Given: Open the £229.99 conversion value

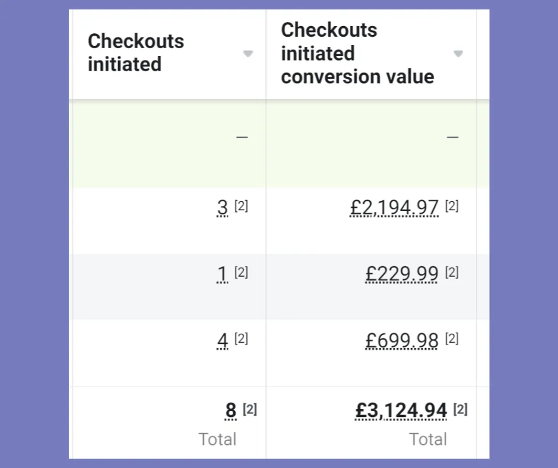Looking at the screenshot, I should click(402, 274).
